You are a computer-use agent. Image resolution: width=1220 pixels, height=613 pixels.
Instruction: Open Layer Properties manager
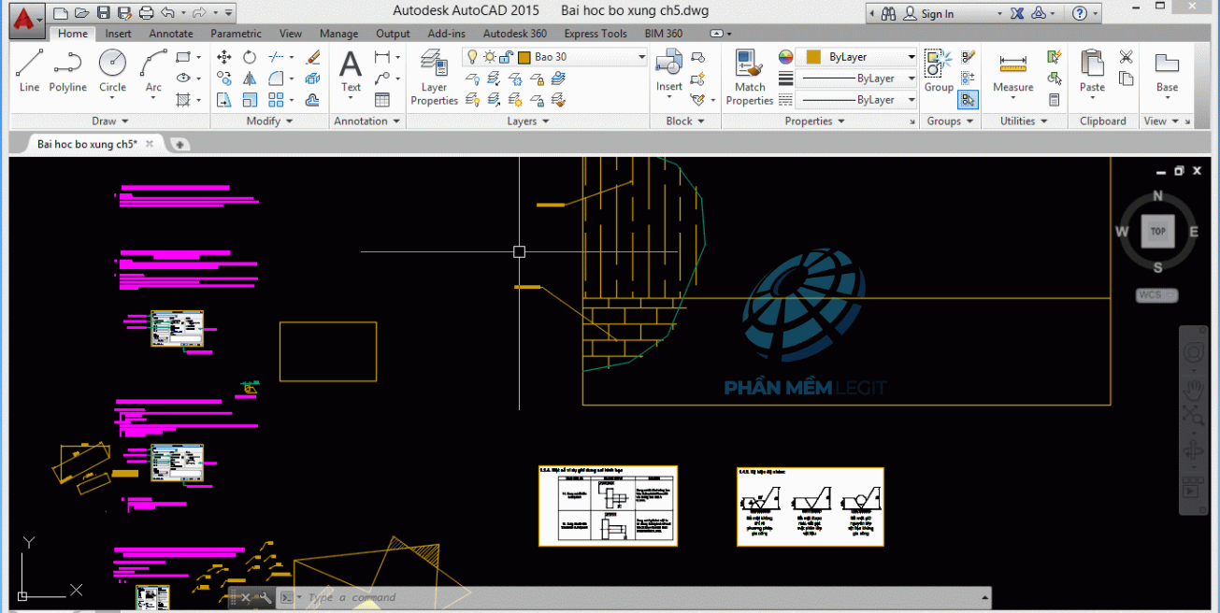[434, 78]
